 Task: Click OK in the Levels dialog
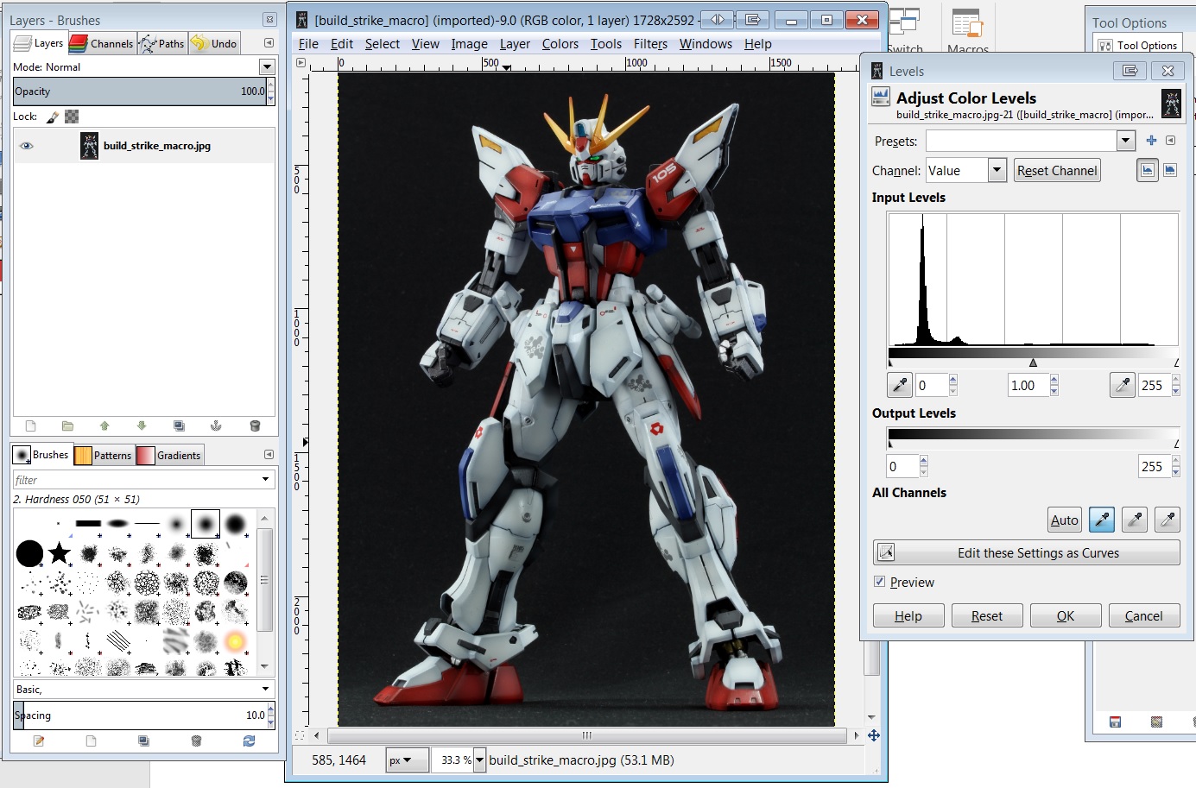(1066, 615)
